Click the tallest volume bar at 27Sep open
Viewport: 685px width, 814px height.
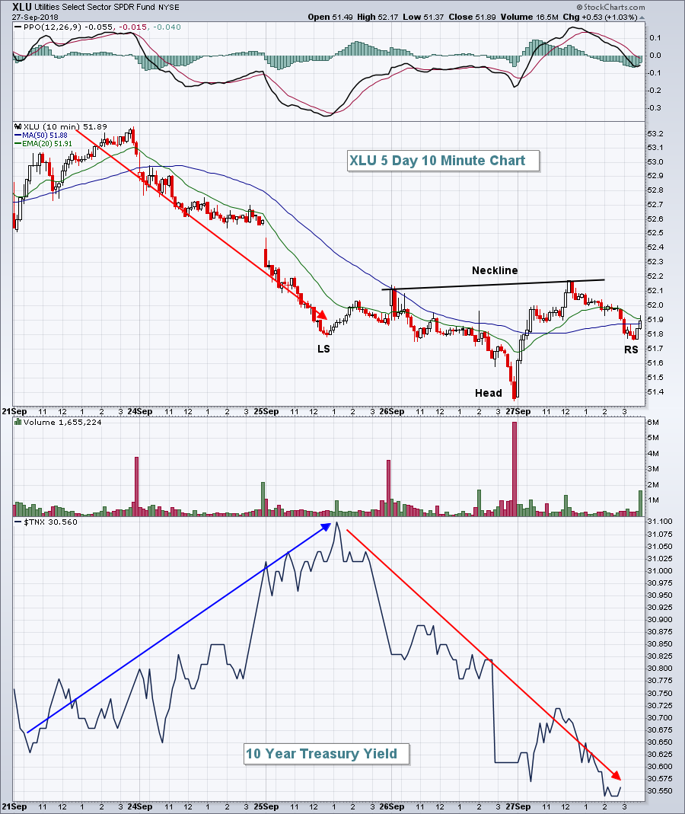pyautogui.click(x=515, y=469)
